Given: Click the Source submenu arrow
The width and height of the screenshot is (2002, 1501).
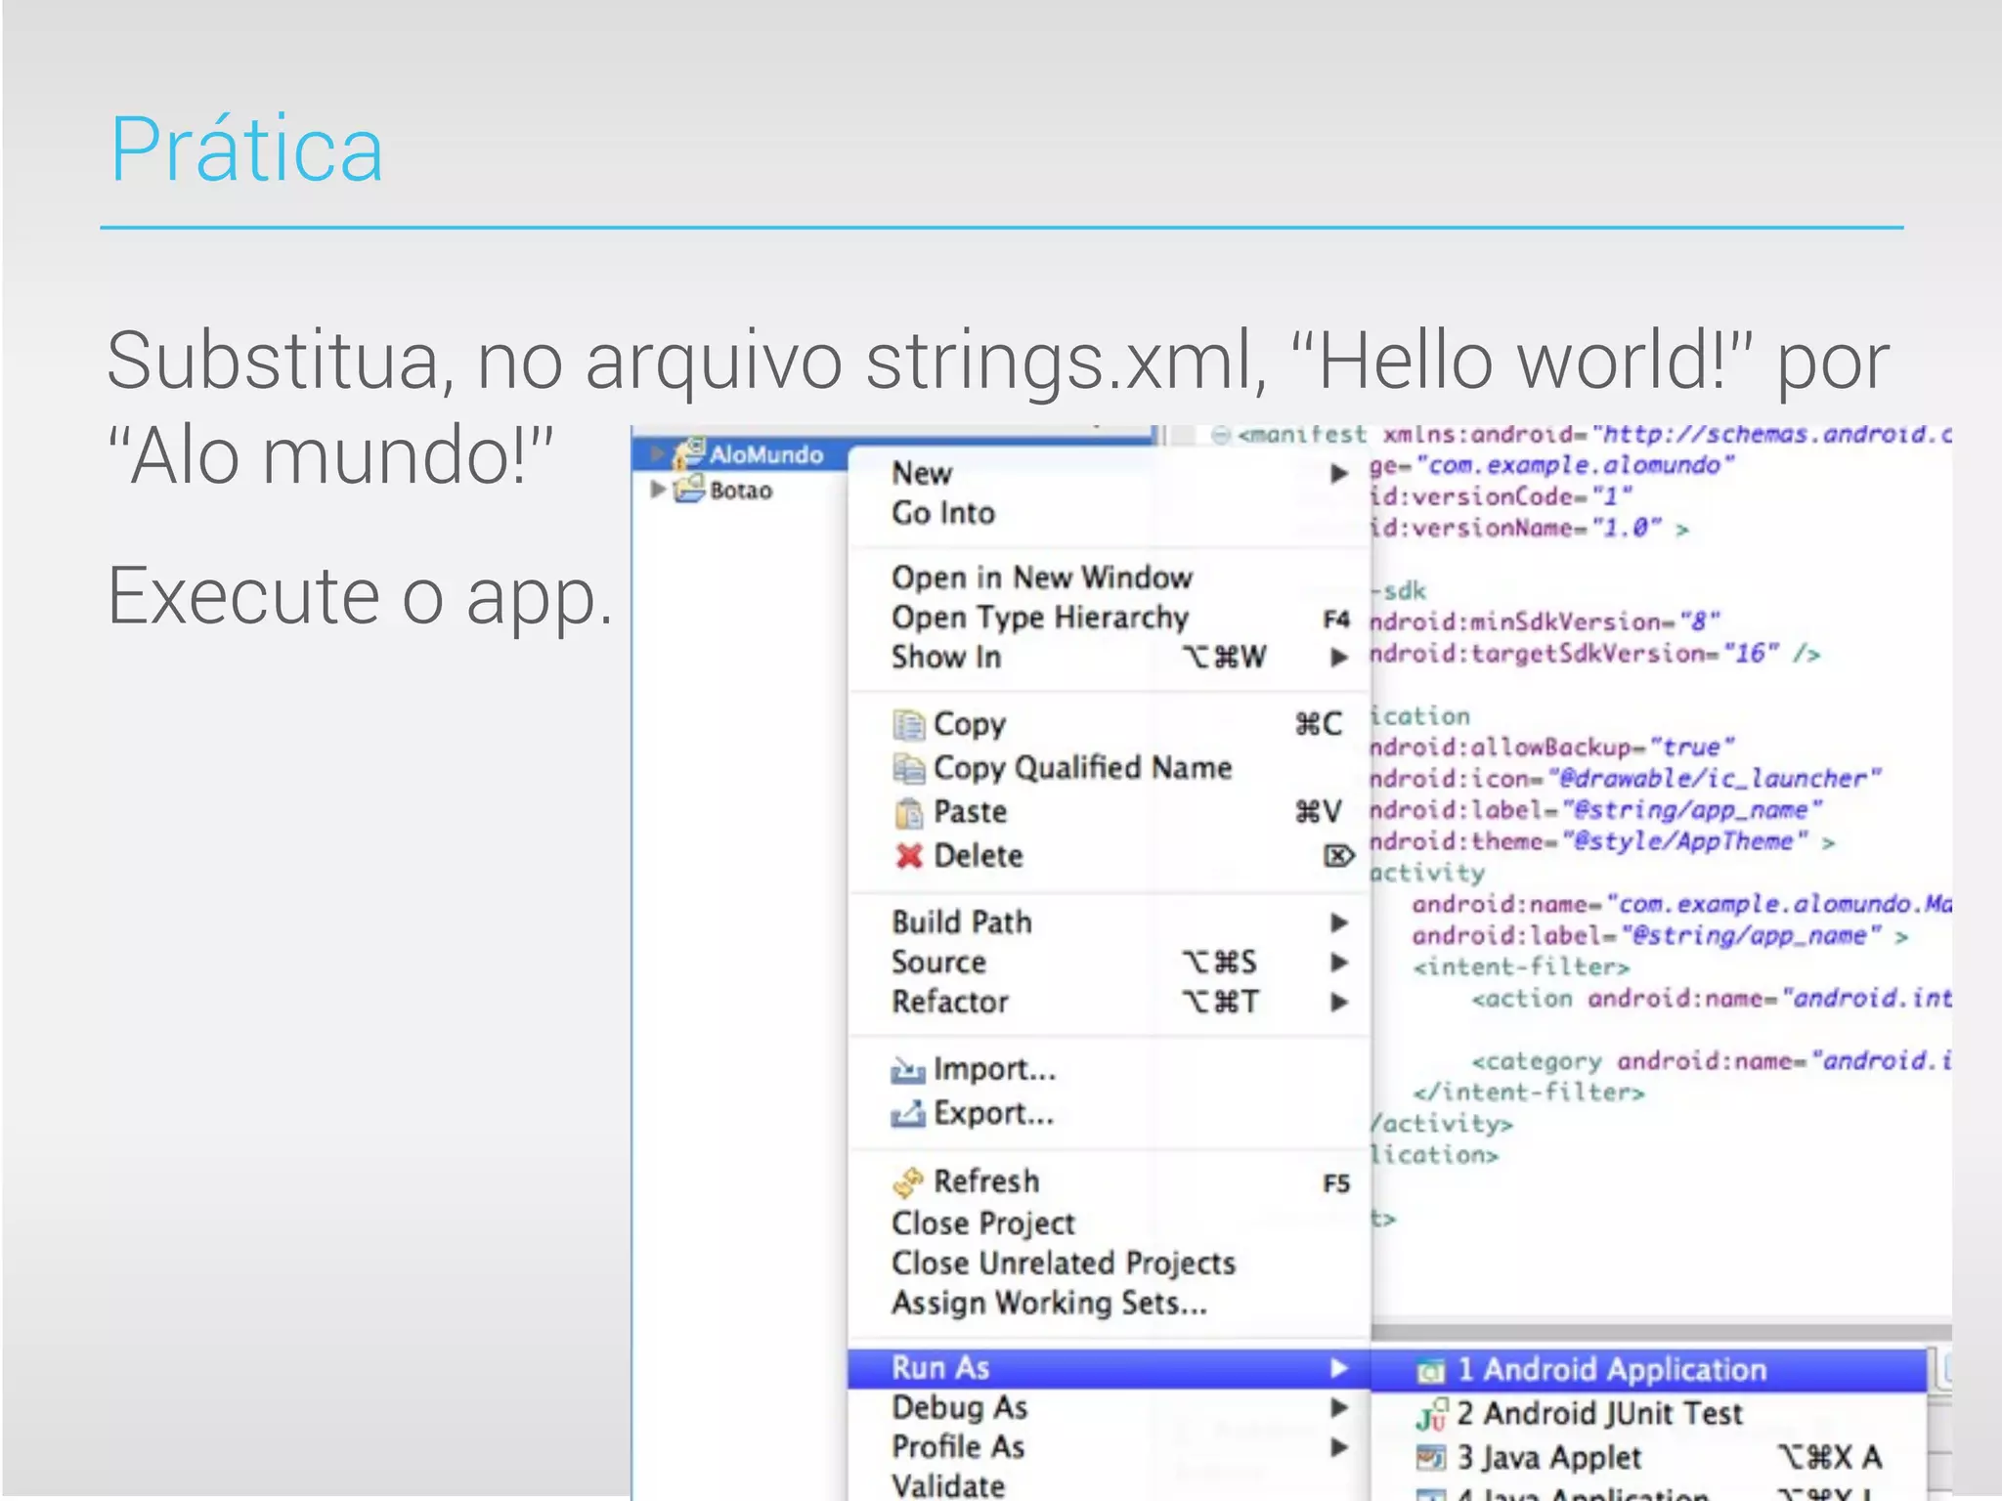Looking at the screenshot, I should point(1339,964).
